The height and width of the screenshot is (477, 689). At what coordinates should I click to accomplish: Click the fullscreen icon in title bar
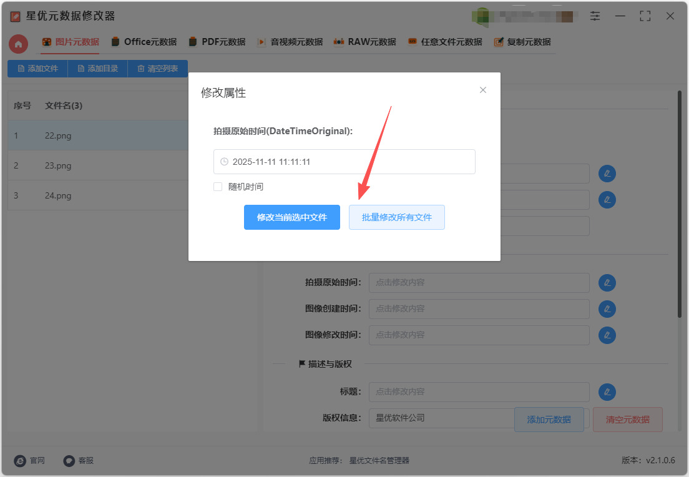(x=645, y=16)
